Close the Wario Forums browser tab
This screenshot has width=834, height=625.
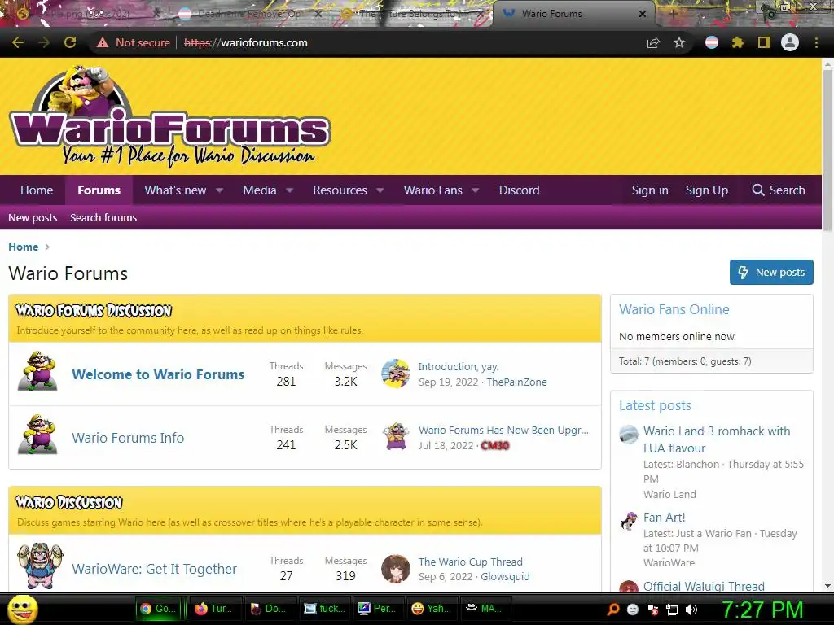(x=643, y=14)
